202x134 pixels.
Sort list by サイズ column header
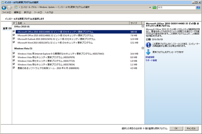pyautogui.click(x=135, y=23)
